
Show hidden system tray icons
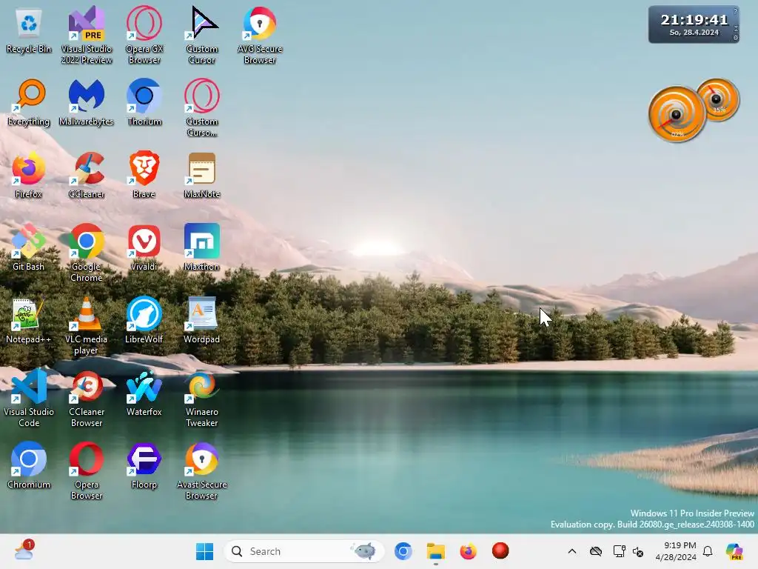(572, 551)
